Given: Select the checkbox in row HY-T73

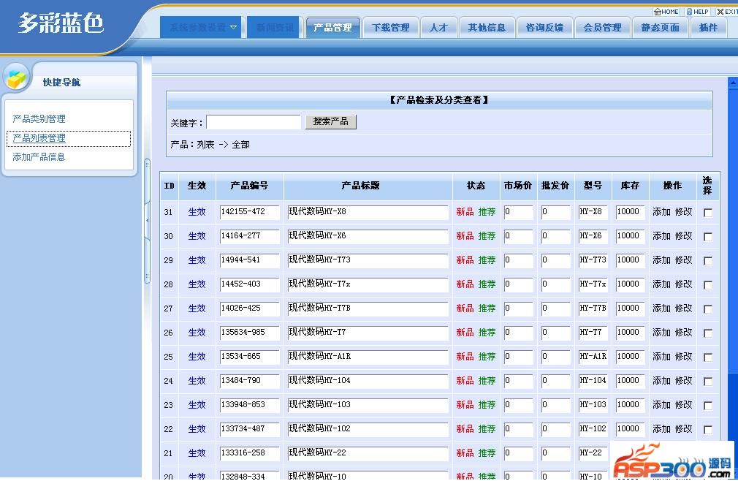Looking at the screenshot, I should coord(707,261).
